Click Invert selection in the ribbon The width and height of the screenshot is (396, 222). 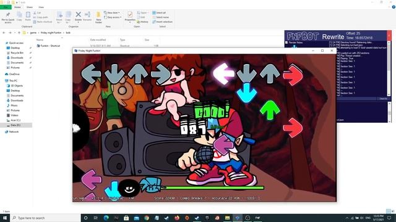(x=162, y=22)
